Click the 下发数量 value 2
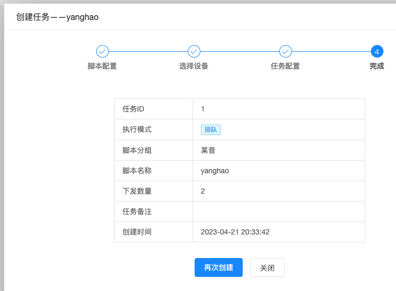The width and height of the screenshot is (396, 291). tap(203, 191)
